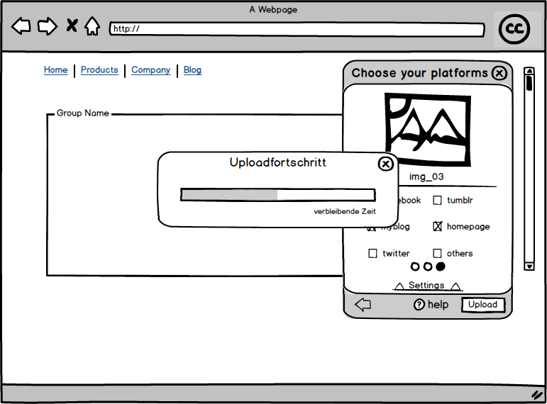Click the http:// address bar
This screenshot has width=547, height=404.
pyautogui.click(x=297, y=30)
